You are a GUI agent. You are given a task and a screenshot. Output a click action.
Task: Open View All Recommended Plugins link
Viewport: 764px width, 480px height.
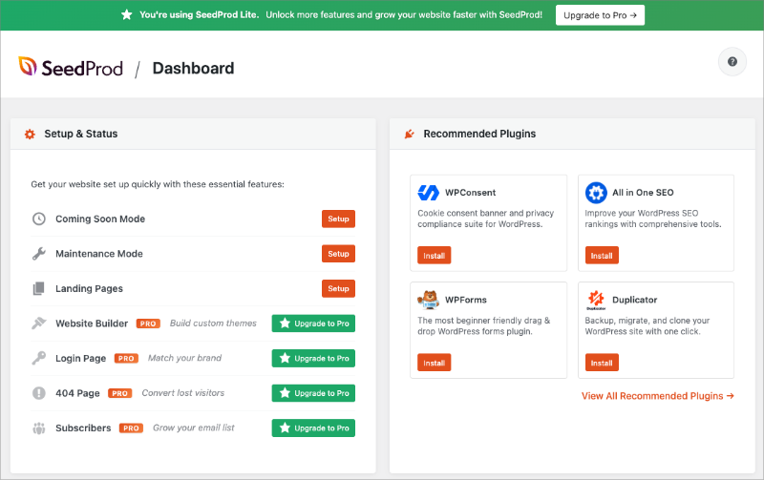point(657,396)
